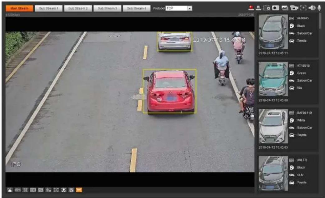Click the face/person icon in bottom toolbar
Screen dimensions: 325x198
click(x=64, y=190)
